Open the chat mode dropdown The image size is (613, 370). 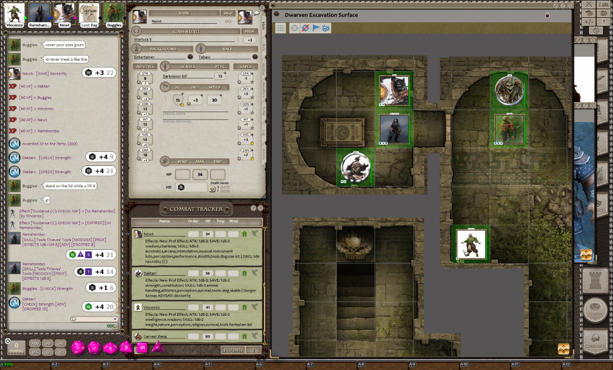tap(94, 319)
